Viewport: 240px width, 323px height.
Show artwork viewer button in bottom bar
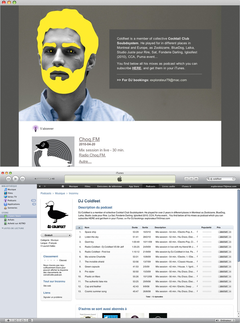pos(30,320)
